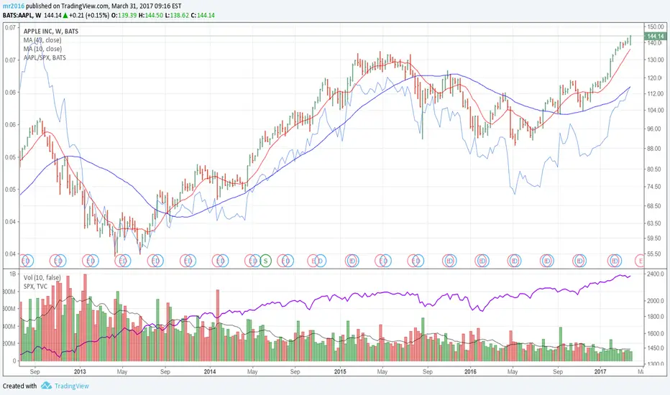Open the red E earnings marker before Sep 2012
This screenshot has height=395, width=670.
(24, 261)
